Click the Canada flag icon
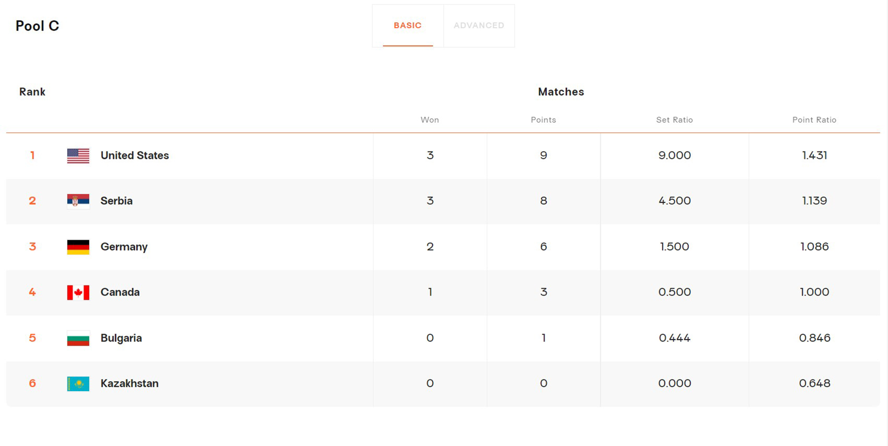 78,292
